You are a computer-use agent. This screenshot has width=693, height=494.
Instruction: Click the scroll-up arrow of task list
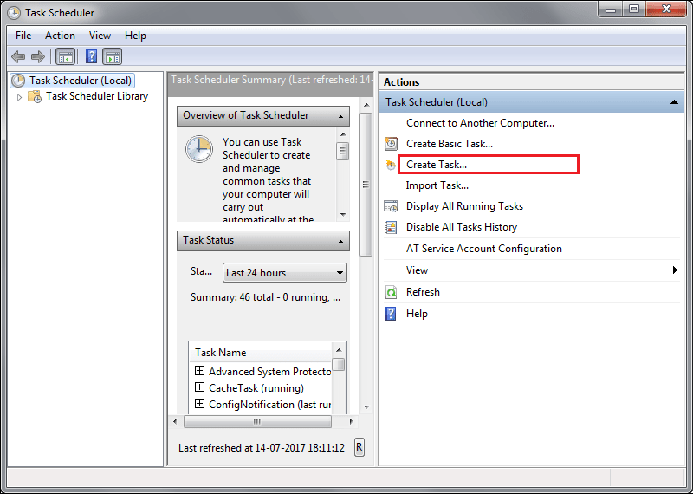click(x=339, y=350)
